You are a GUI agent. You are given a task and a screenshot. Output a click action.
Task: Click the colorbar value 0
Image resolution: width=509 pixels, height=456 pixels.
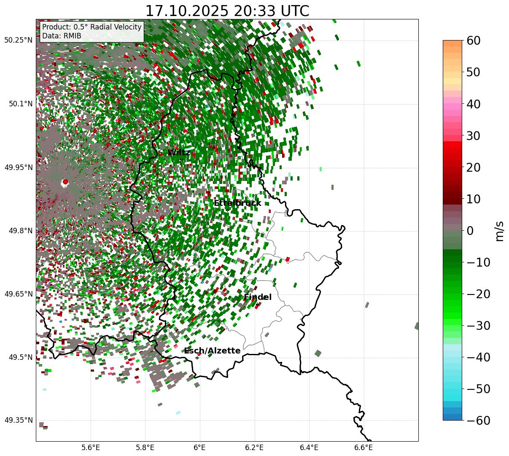pos(471,230)
